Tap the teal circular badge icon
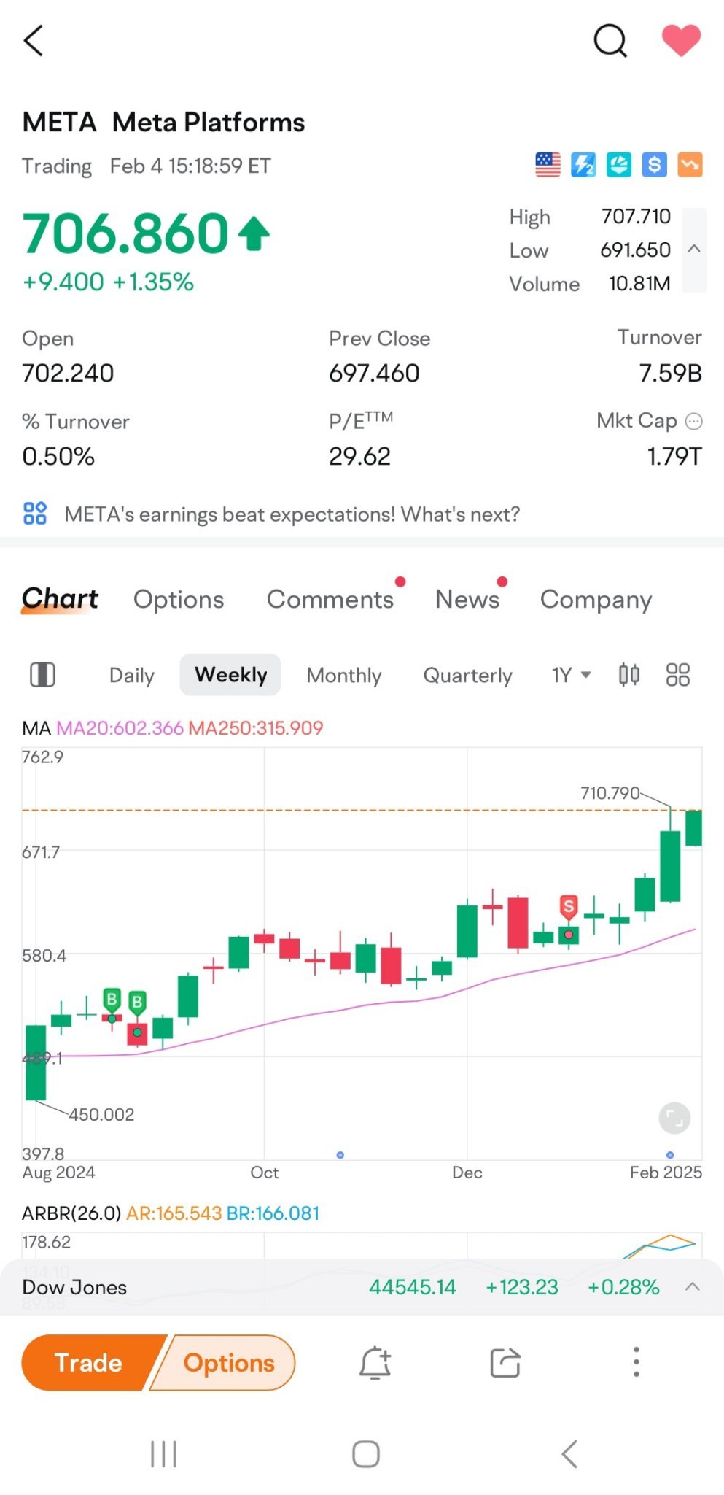This screenshot has width=724, height=1495. pyautogui.click(x=619, y=165)
